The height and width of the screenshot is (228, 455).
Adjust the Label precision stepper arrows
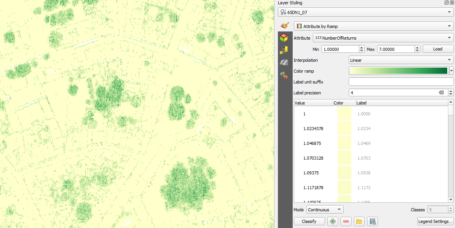[x=451, y=93]
